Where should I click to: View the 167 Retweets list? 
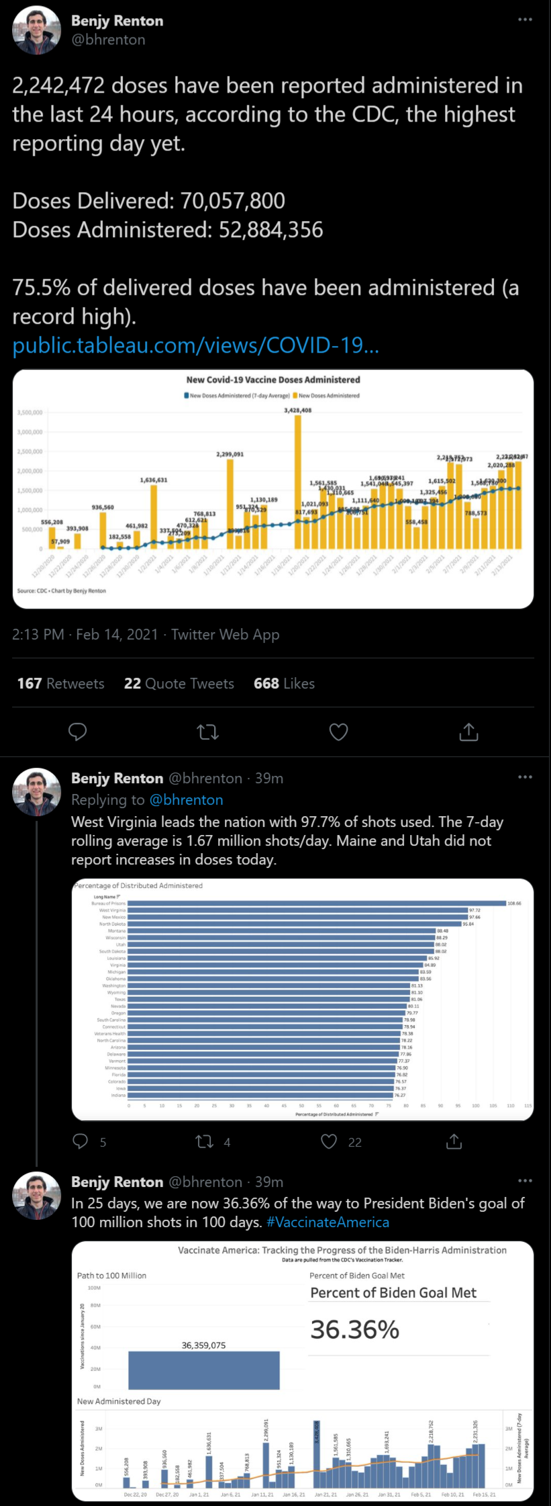[x=60, y=683]
